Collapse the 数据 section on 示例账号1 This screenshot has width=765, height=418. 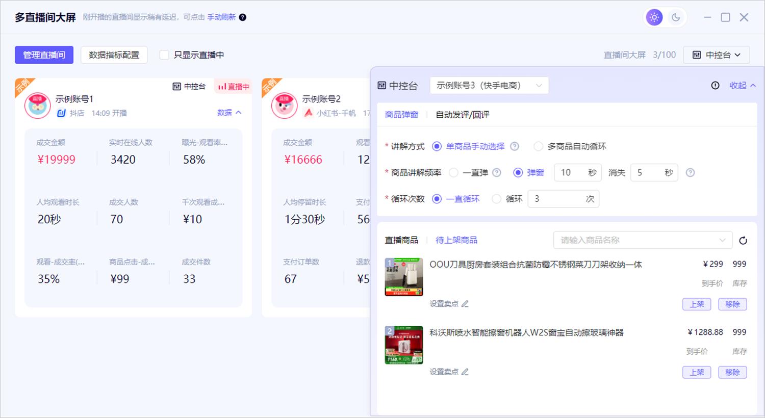coord(229,113)
